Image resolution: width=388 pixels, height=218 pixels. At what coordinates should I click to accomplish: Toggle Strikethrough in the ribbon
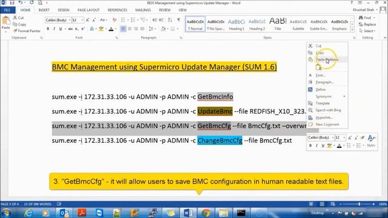pos(70,29)
